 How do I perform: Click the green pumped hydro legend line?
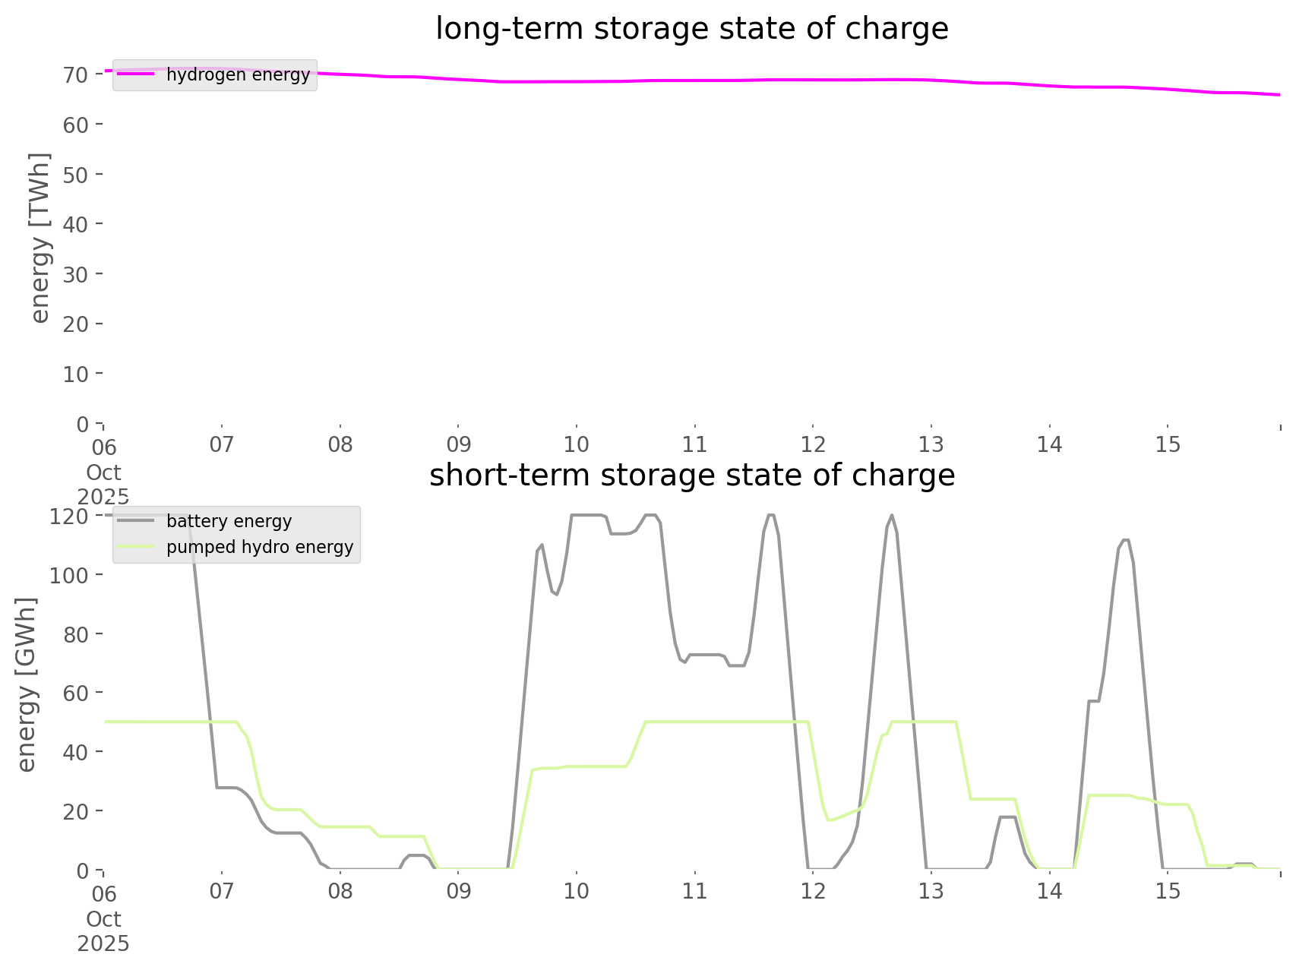(137, 547)
